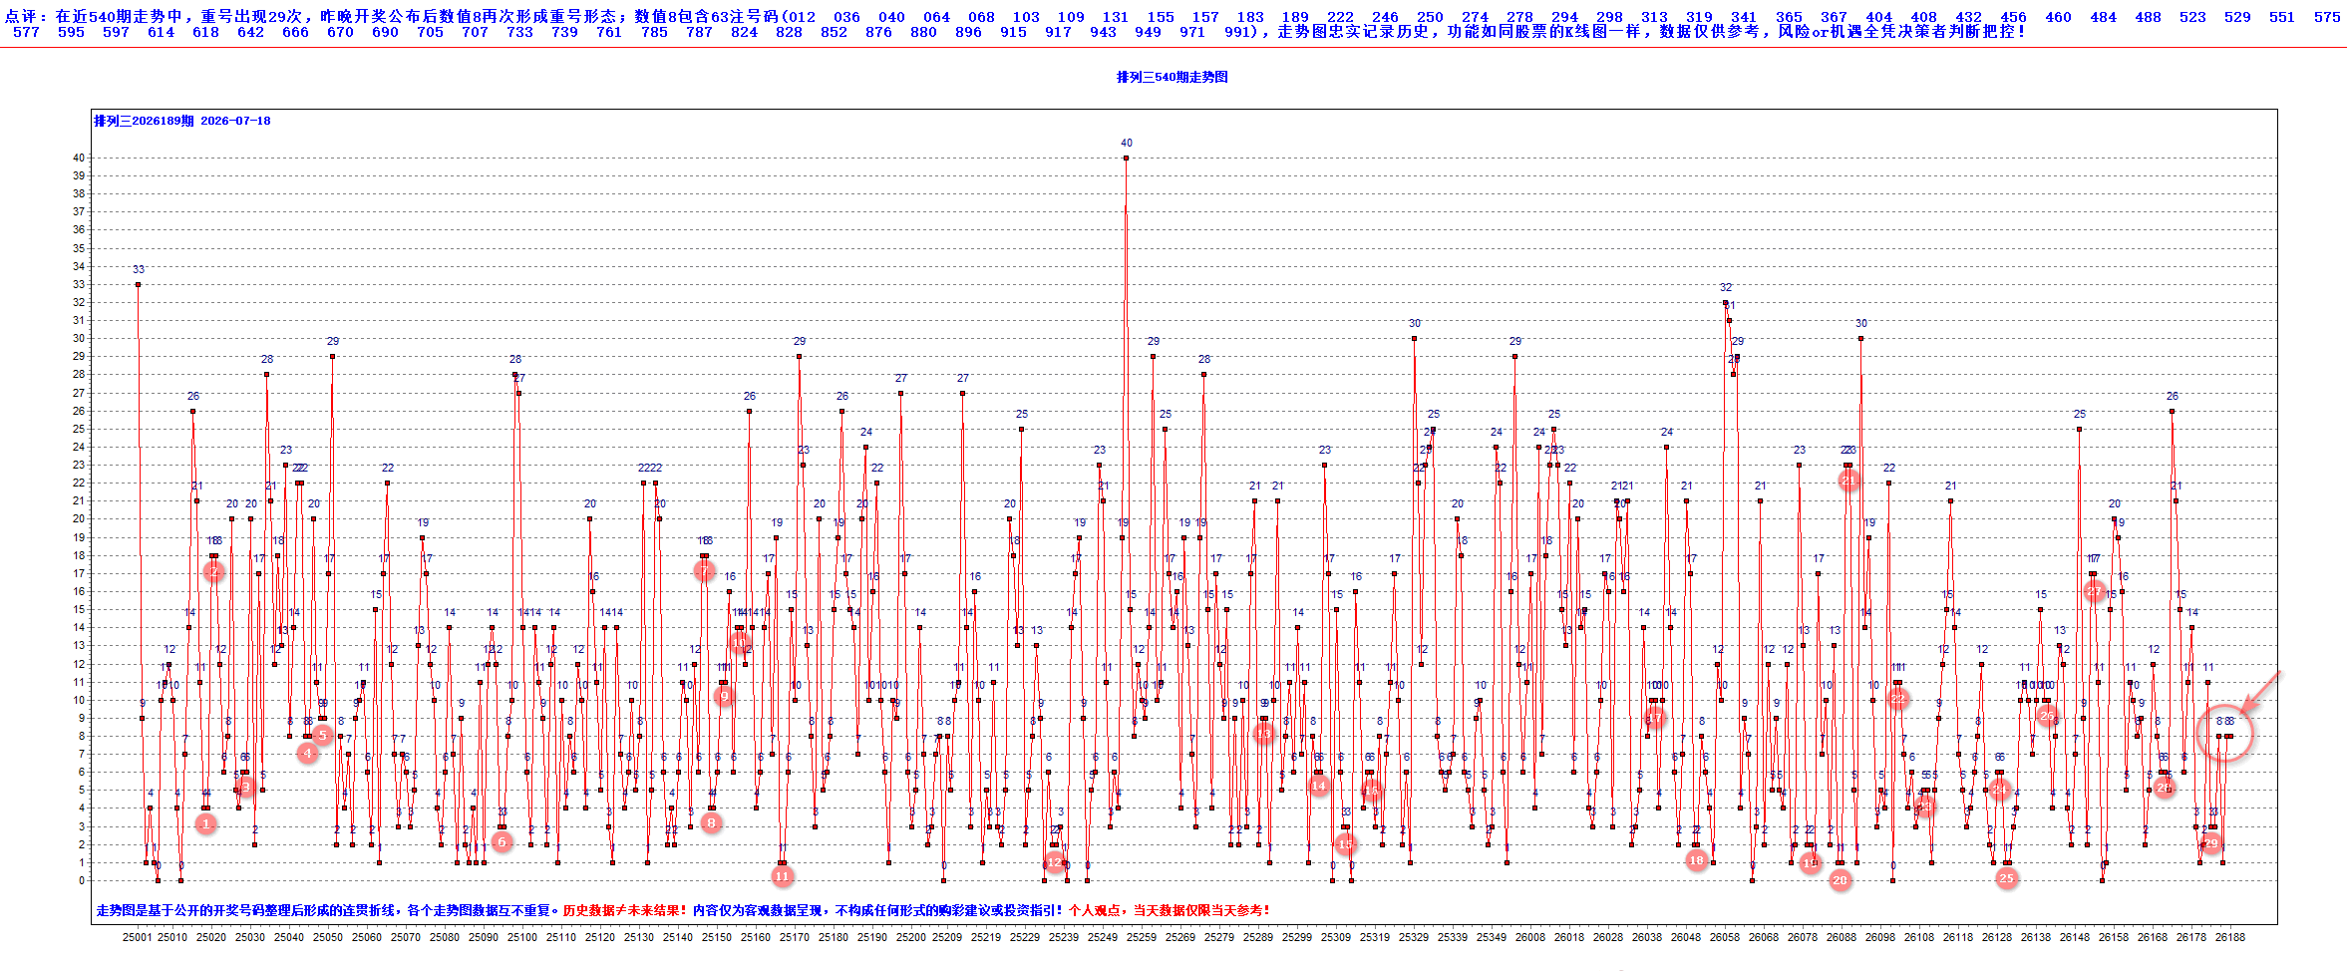Click the chart title 排列三540期走势图
Viewport: 2347px width, 971px height.
tap(1173, 77)
